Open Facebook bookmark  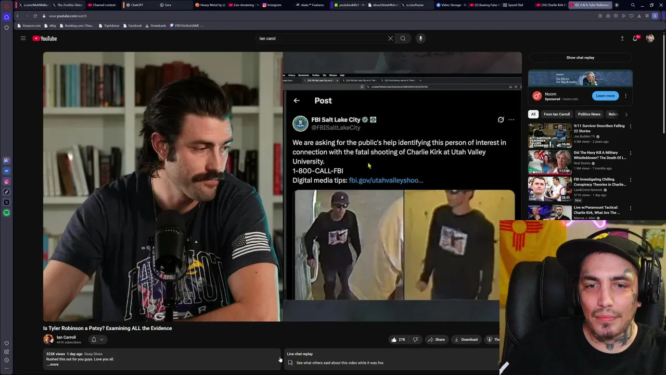click(133, 26)
